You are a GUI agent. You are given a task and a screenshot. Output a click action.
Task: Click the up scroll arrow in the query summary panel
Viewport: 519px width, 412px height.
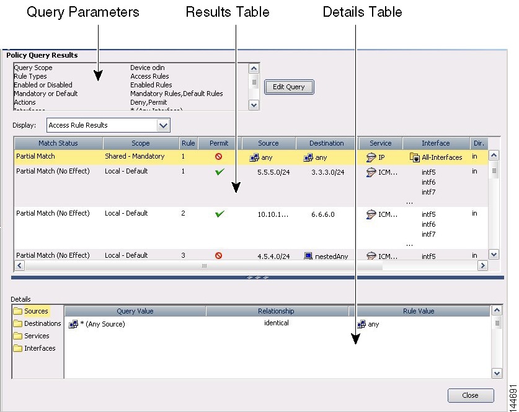pyautogui.click(x=252, y=68)
